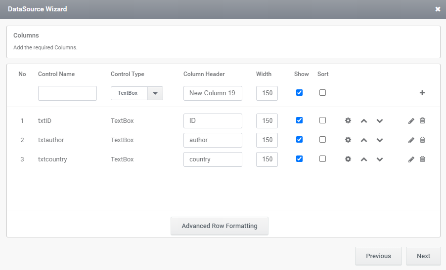Open the Control Type dropdown arrow
This screenshot has width=446, height=270.
[155, 93]
